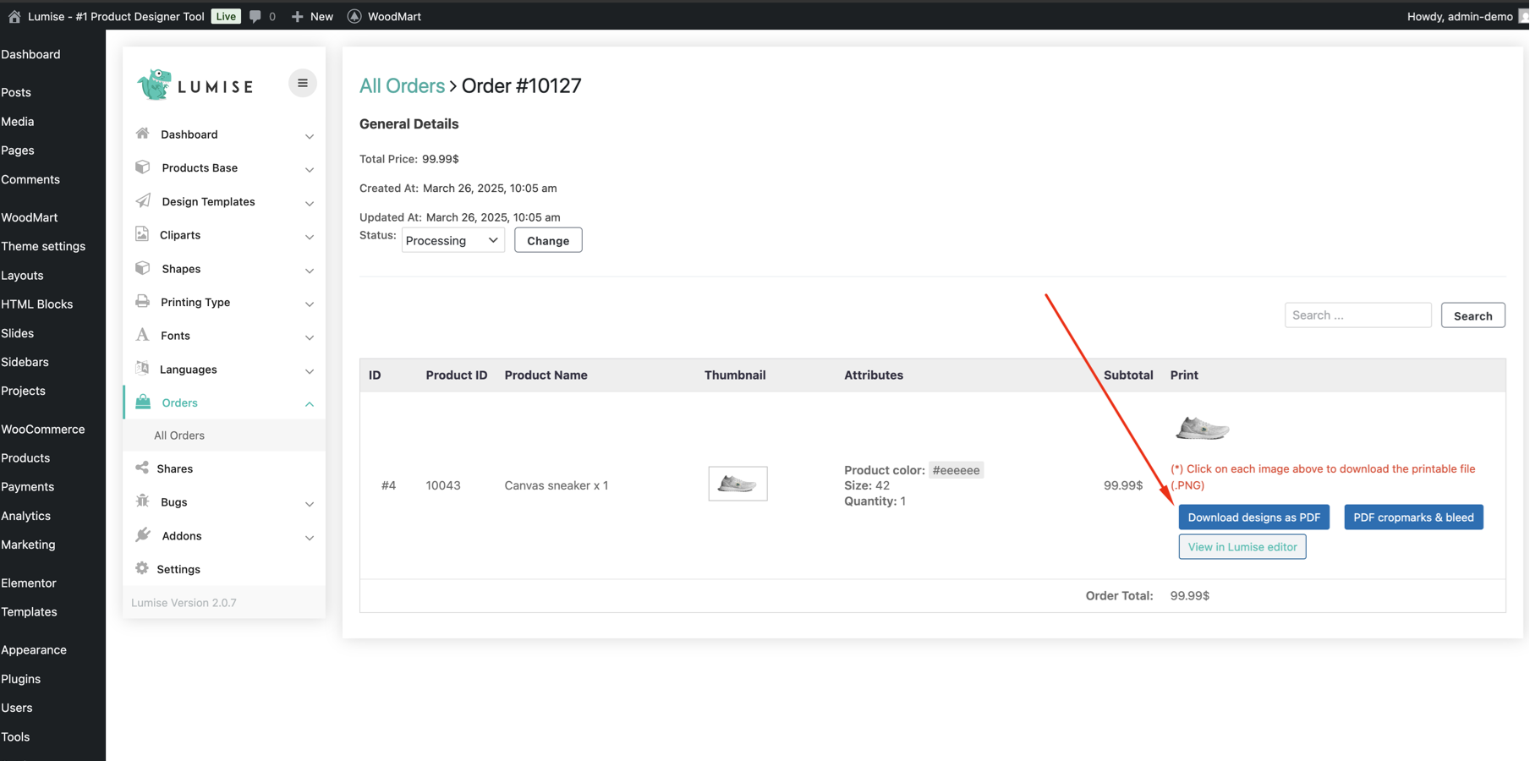Image resolution: width=1530 pixels, height=761 pixels.
Task: Expand the Addons chevron
Action: point(310,538)
